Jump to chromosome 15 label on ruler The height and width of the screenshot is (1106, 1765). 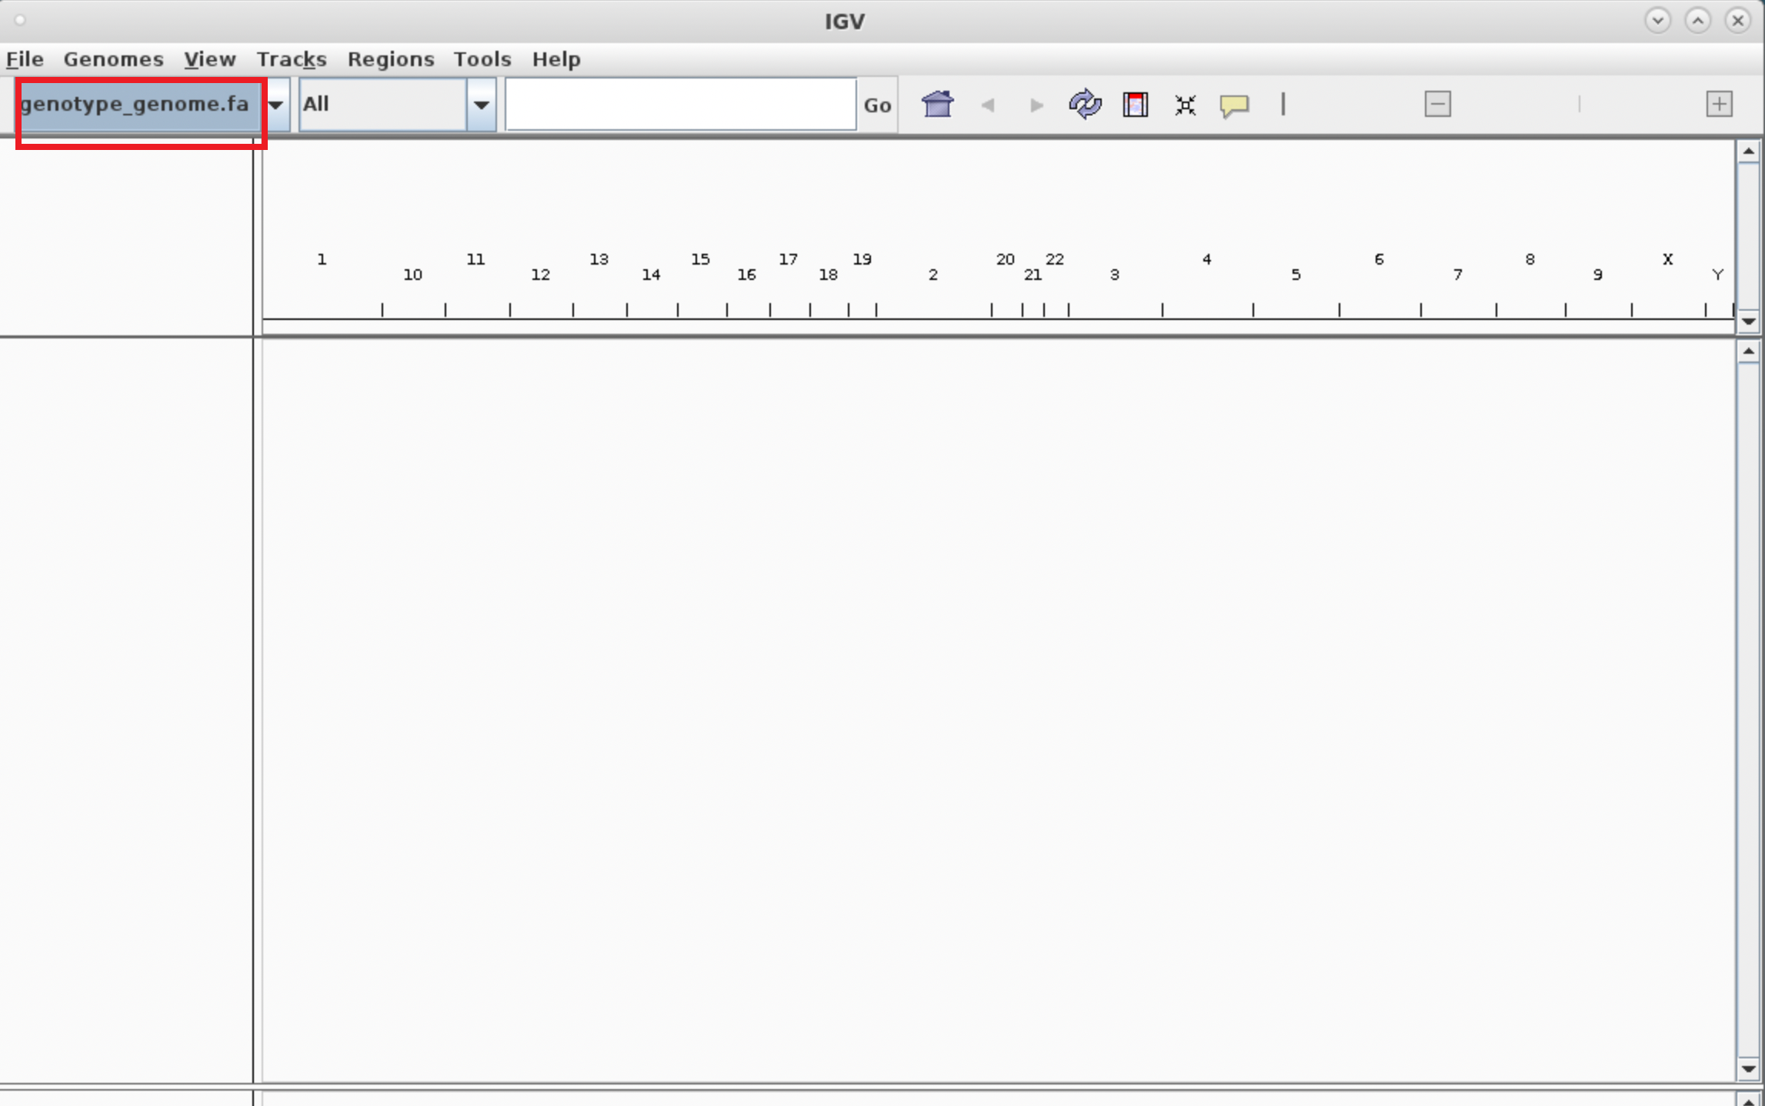coord(700,259)
